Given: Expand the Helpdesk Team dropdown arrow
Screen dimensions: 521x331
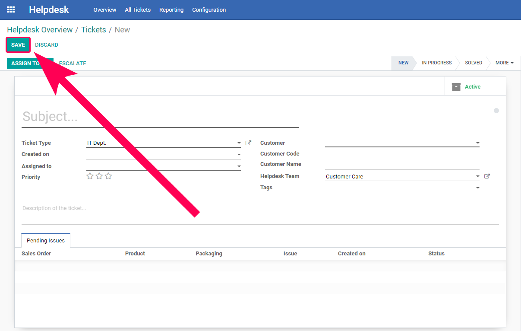Looking at the screenshot, I should click(478, 176).
